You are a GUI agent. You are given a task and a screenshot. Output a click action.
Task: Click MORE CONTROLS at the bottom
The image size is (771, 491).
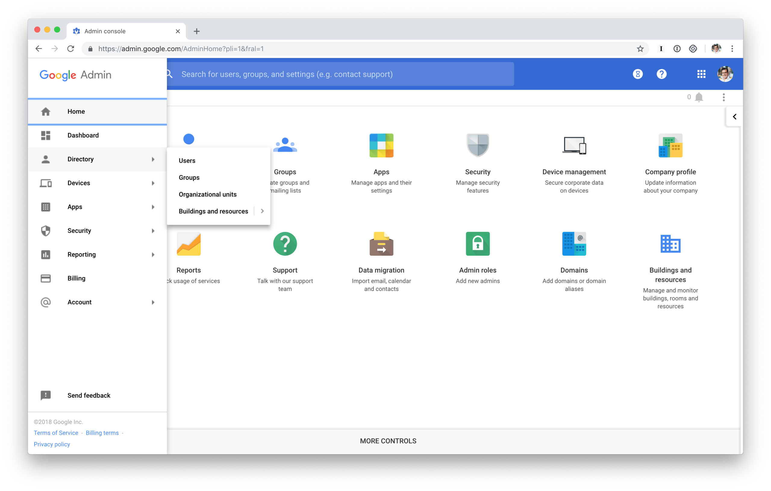click(x=388, y=441)
